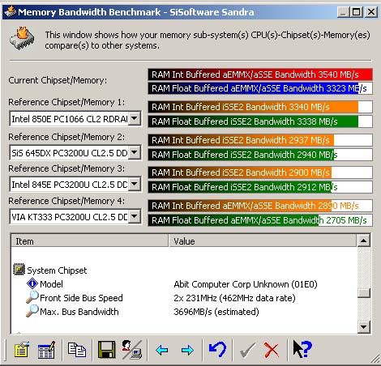
Task: Click the burning memory chip icon
Action: click(22, 38)
